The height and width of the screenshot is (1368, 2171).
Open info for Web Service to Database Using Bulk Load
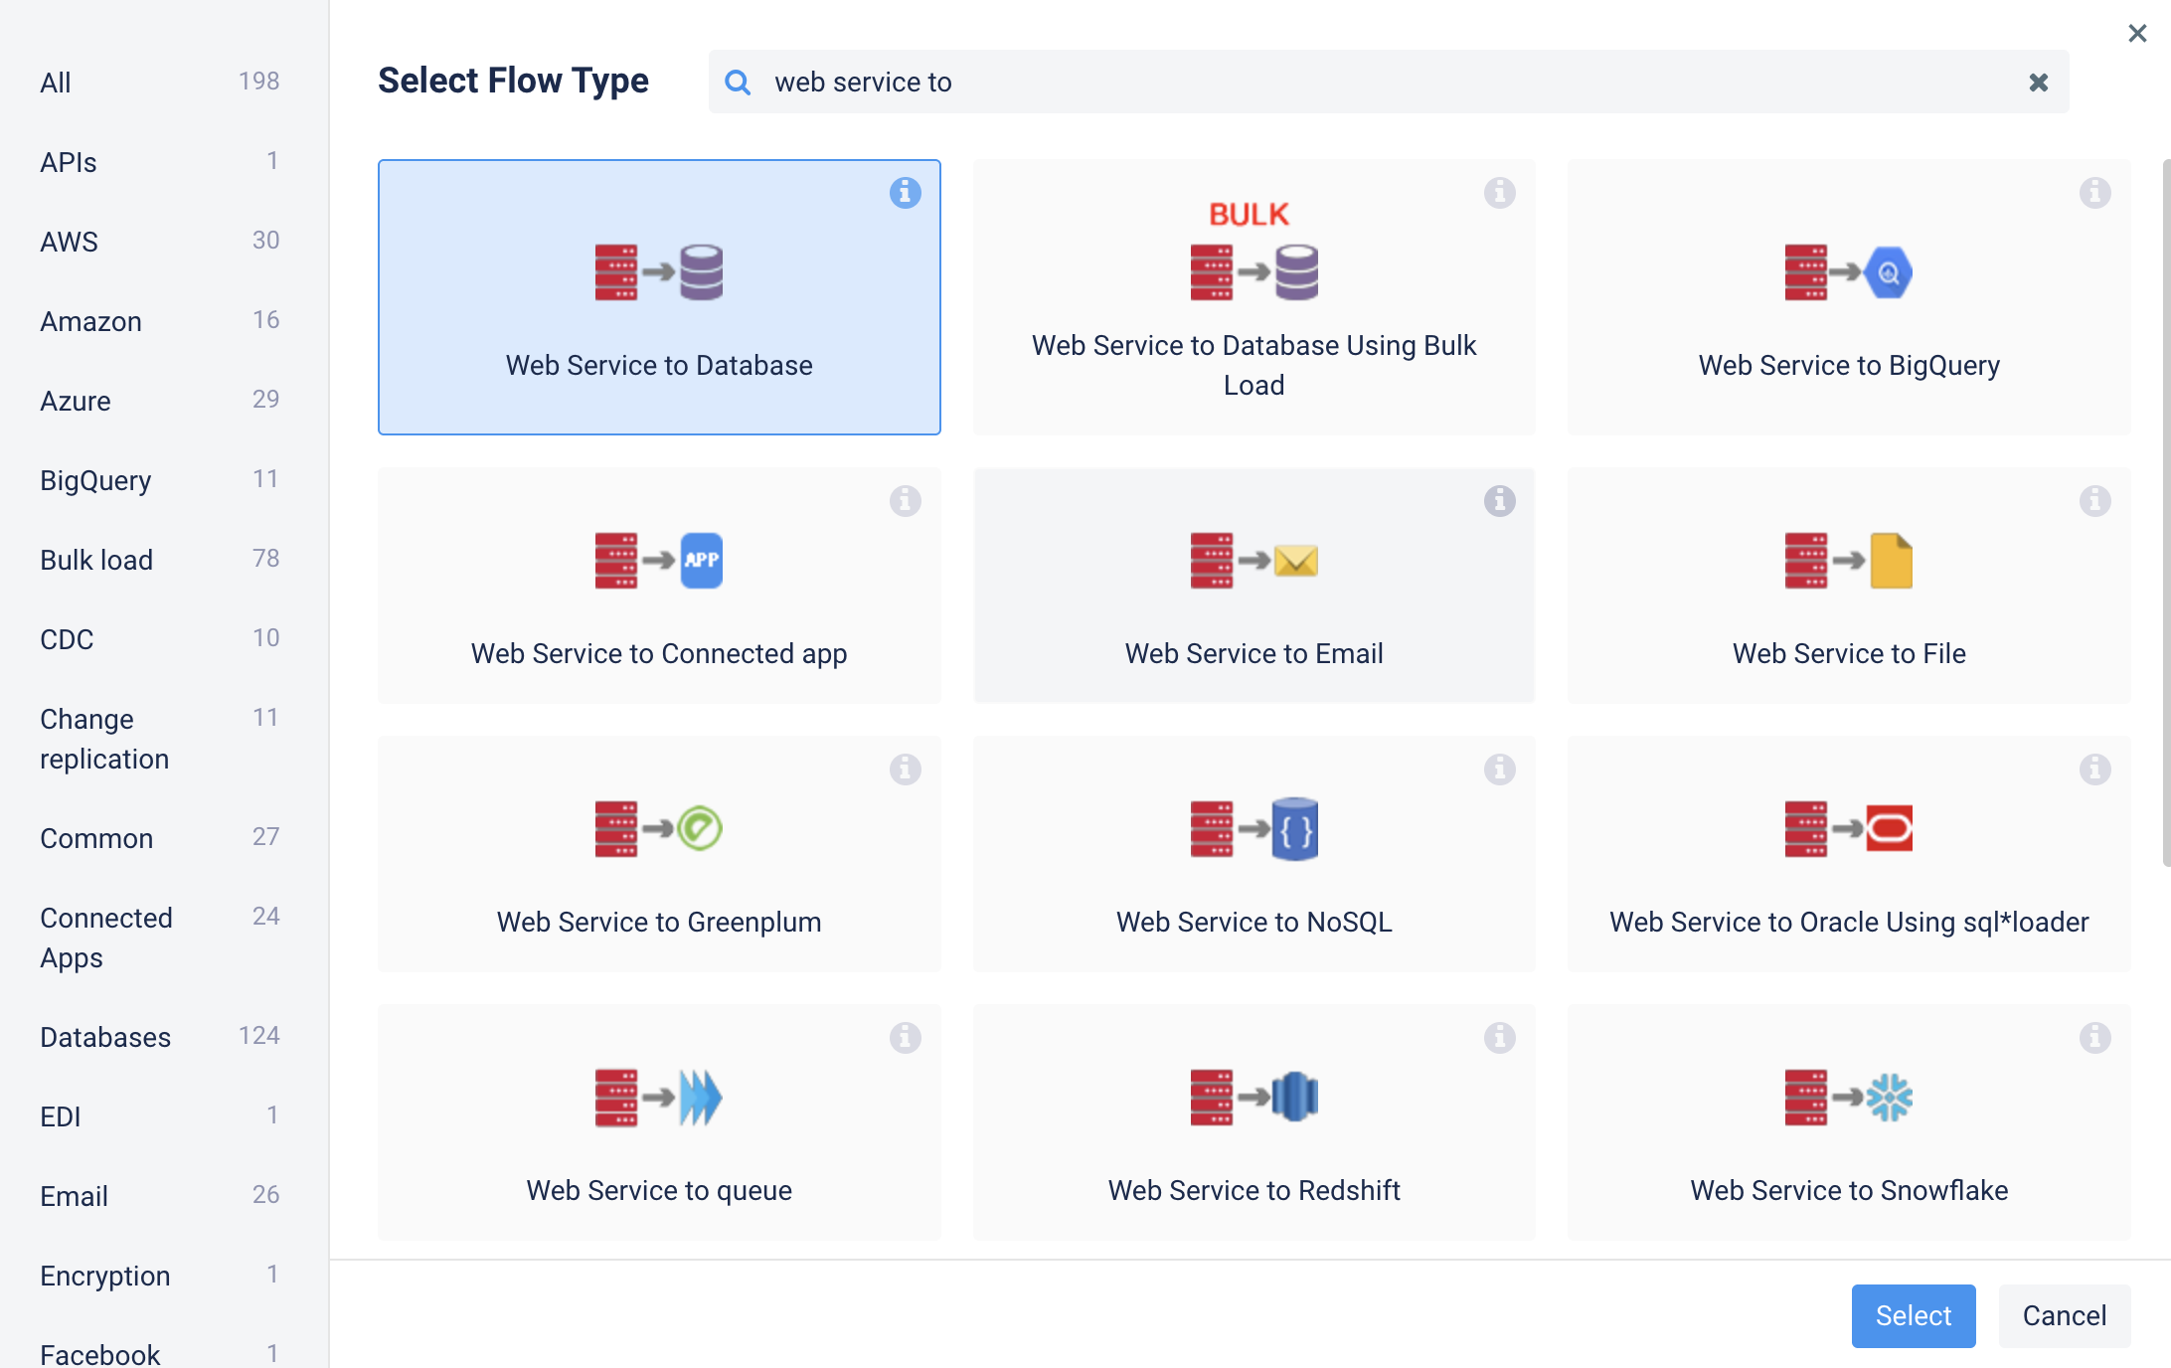coord(1499,192)
